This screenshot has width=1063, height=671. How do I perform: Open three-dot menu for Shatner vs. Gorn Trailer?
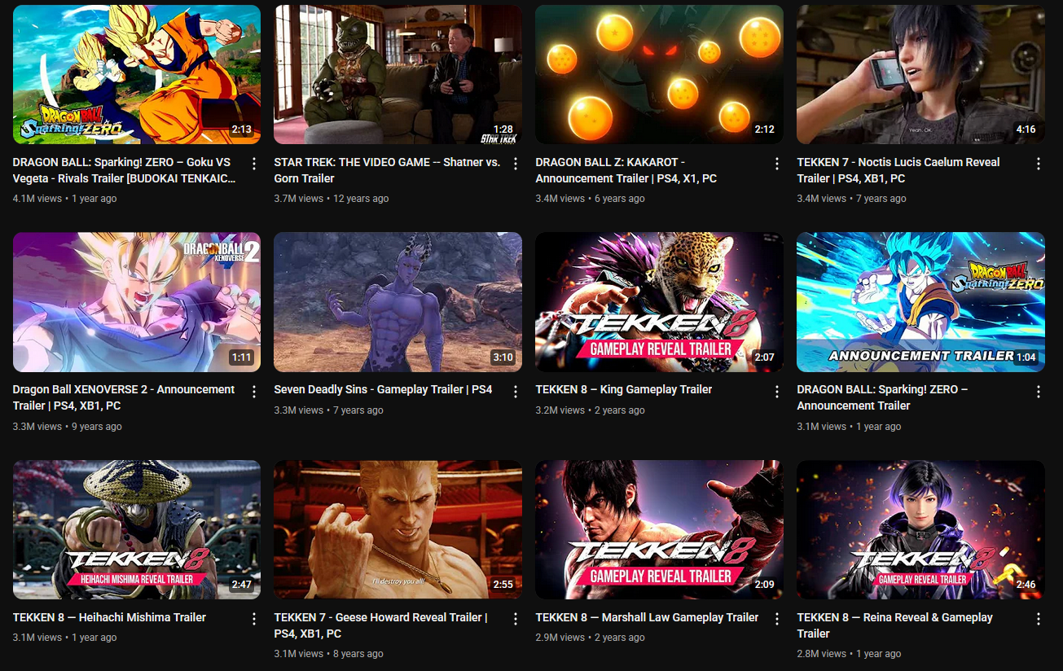(x=515, y=164)
